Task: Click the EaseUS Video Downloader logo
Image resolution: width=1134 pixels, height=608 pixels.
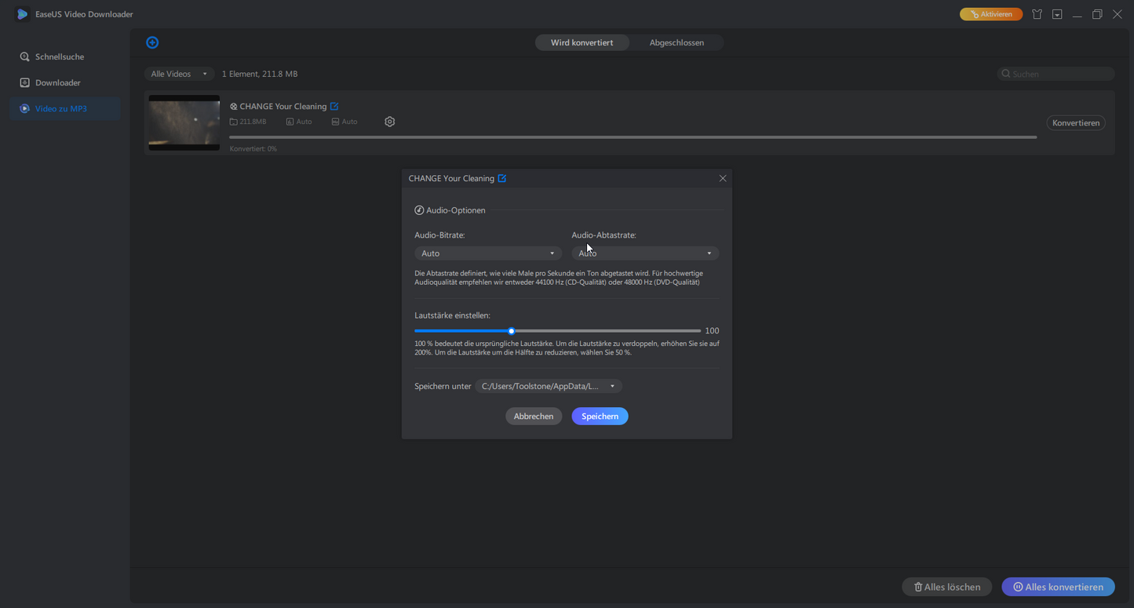Action: click(22, 14)
